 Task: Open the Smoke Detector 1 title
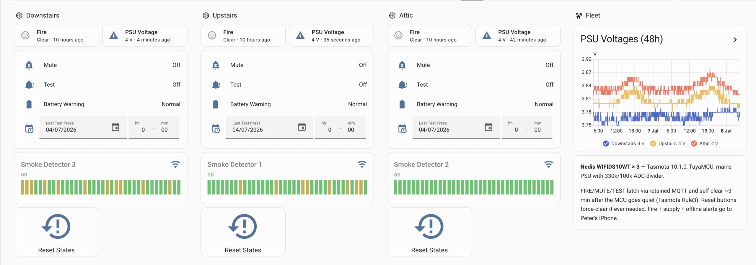tap(234, 164)
